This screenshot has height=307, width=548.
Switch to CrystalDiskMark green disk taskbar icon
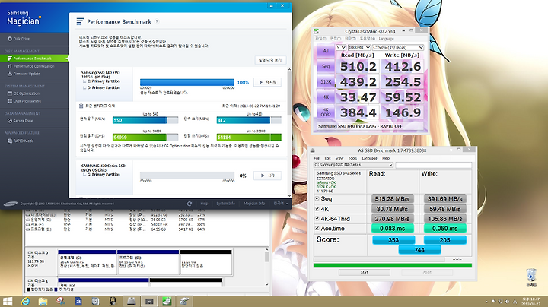167,302
